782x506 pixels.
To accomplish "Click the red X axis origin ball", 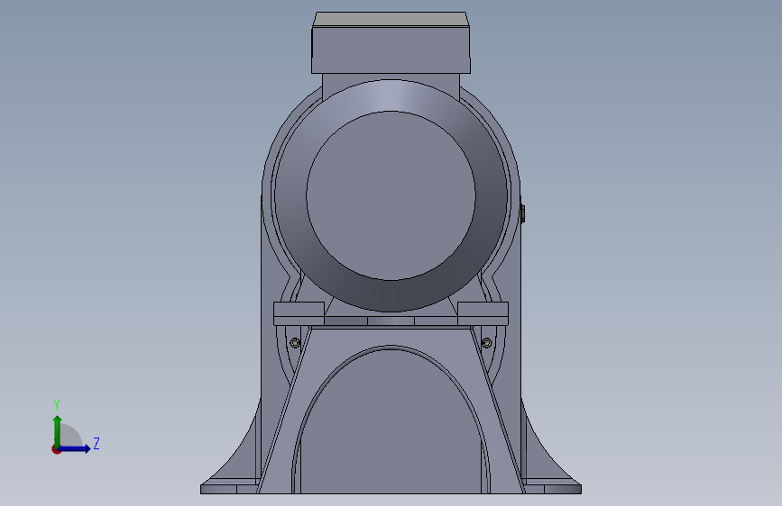I will (x=56, y=449).
